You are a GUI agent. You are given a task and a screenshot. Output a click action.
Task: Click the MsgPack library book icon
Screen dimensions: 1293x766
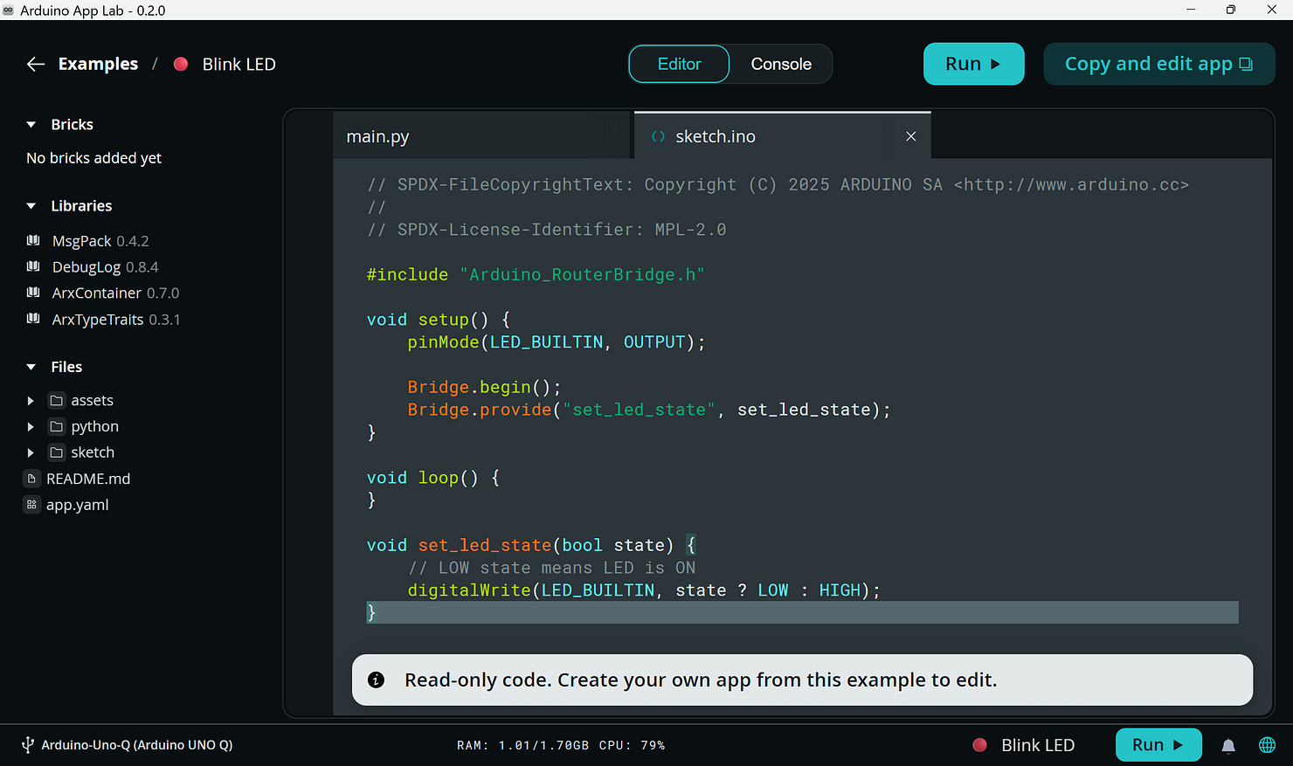coord(33,240)
